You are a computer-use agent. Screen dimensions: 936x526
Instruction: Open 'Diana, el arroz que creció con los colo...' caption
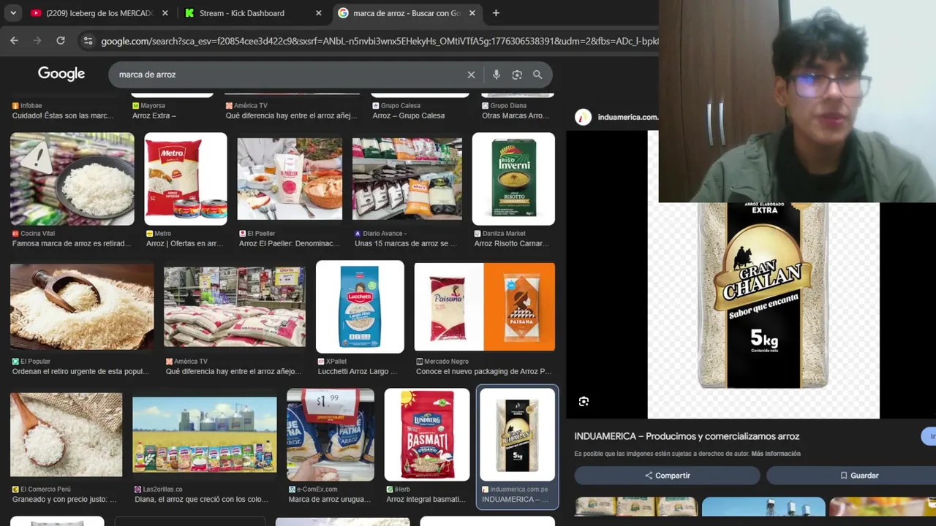tap(203, 499)
